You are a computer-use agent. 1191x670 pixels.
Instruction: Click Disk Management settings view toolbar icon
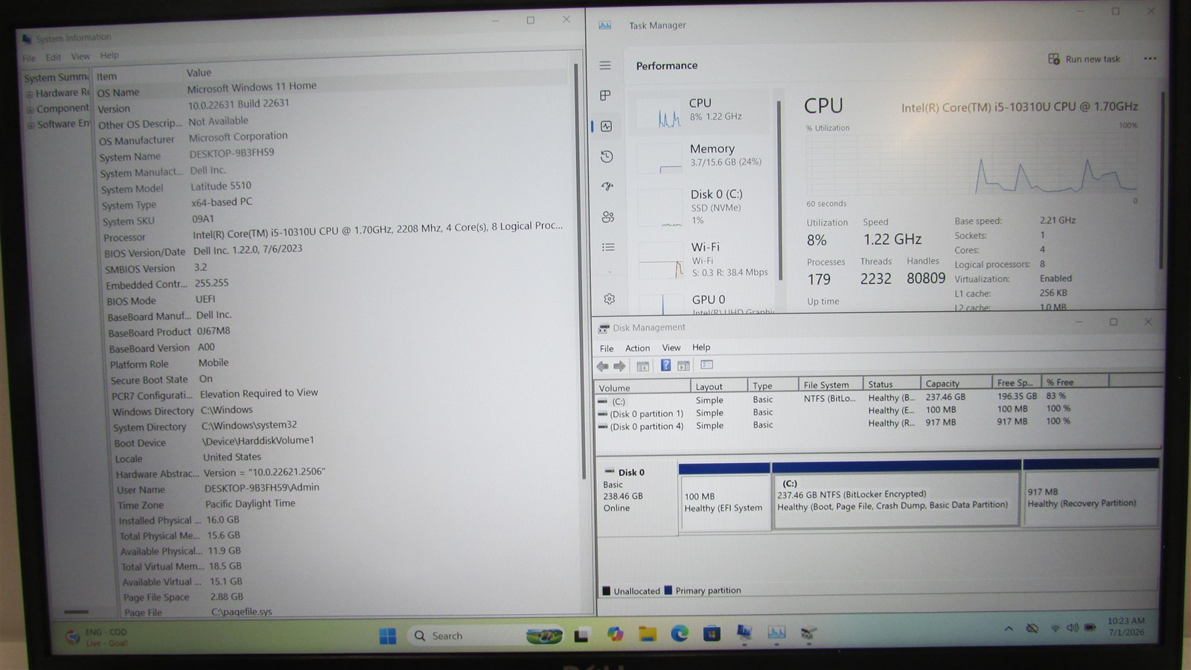[707, 364]
